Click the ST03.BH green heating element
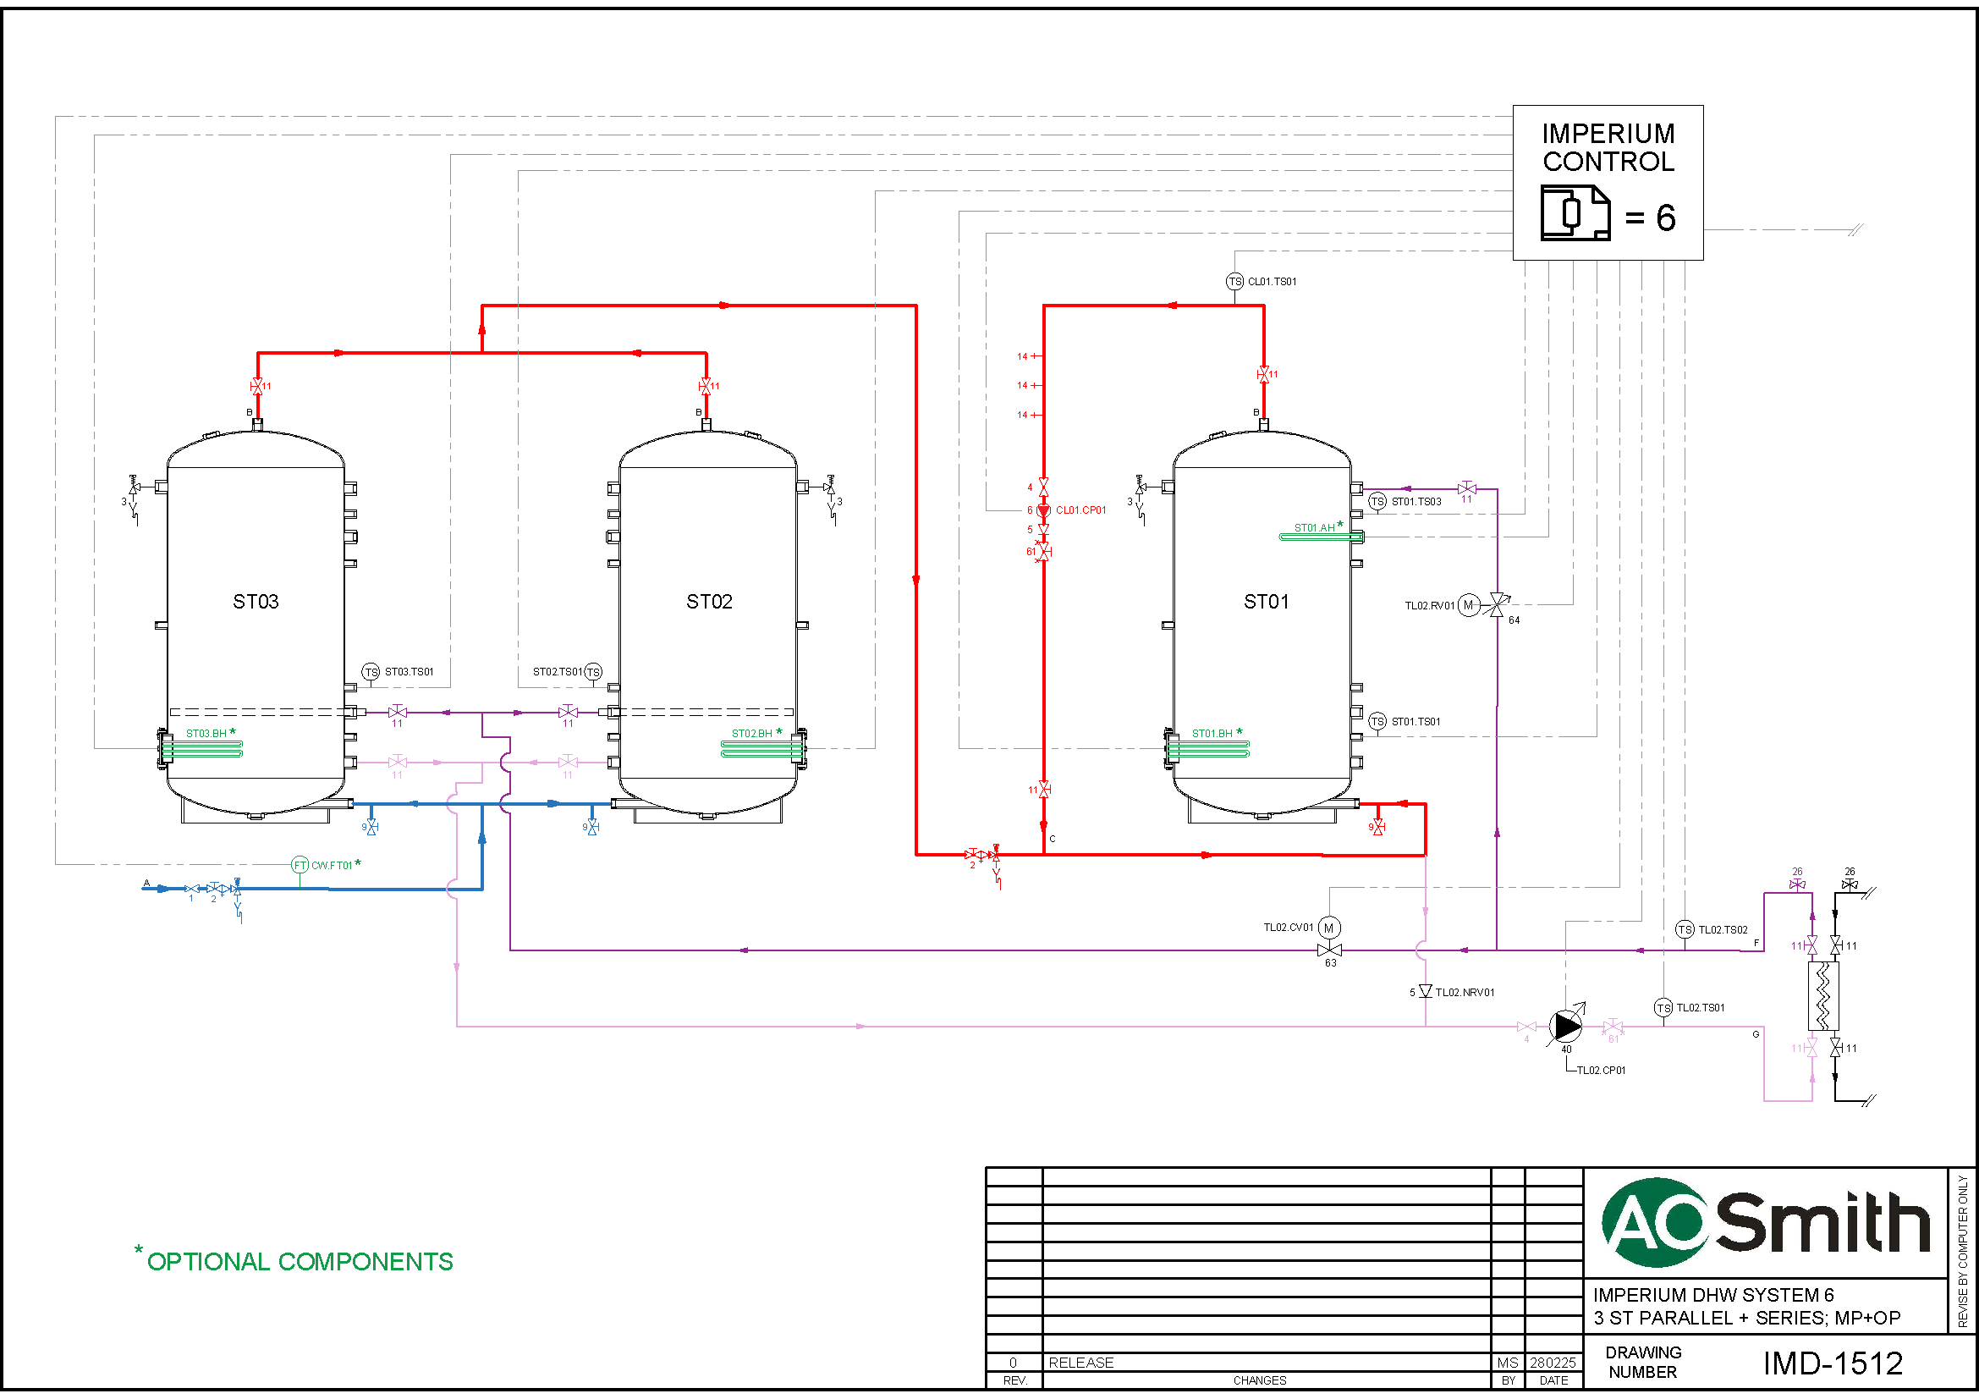 pyautogui.click(x=202, y=749)
